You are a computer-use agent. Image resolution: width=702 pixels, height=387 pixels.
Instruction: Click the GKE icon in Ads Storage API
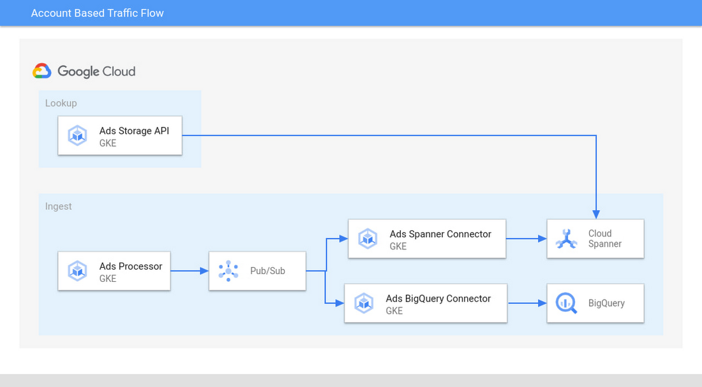77,135
